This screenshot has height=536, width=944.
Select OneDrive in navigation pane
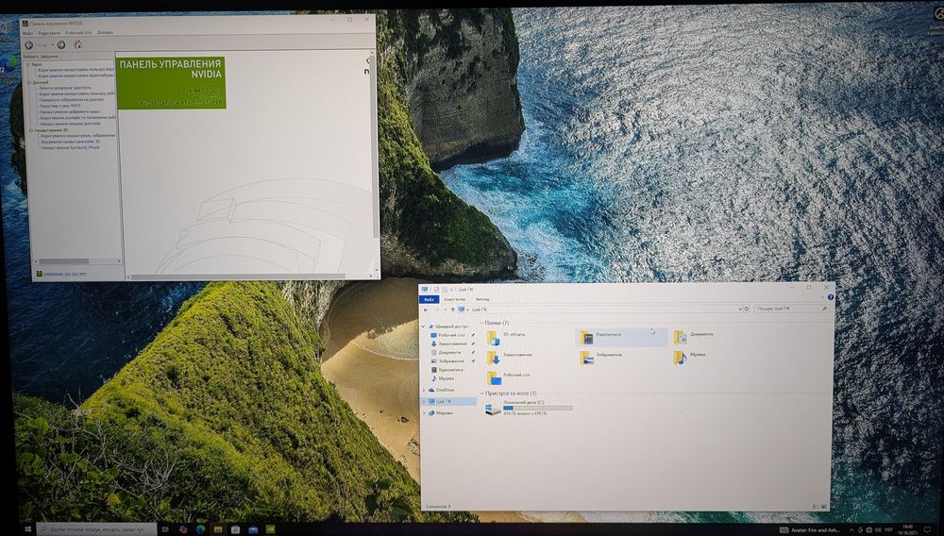point(441,390)
